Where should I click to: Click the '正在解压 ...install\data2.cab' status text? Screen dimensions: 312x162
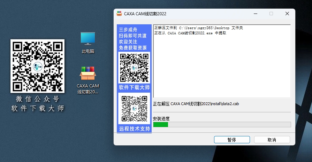point(196,104)
